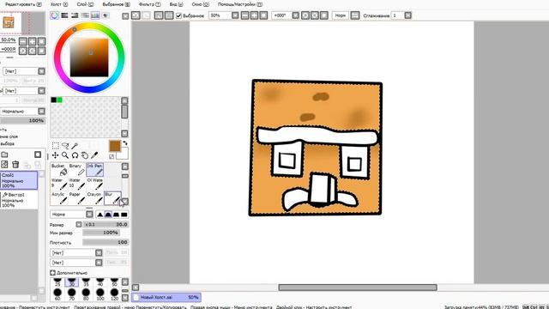The image size is (549, 309).
Task: Select the Blur tool
Action: point(112,198)
